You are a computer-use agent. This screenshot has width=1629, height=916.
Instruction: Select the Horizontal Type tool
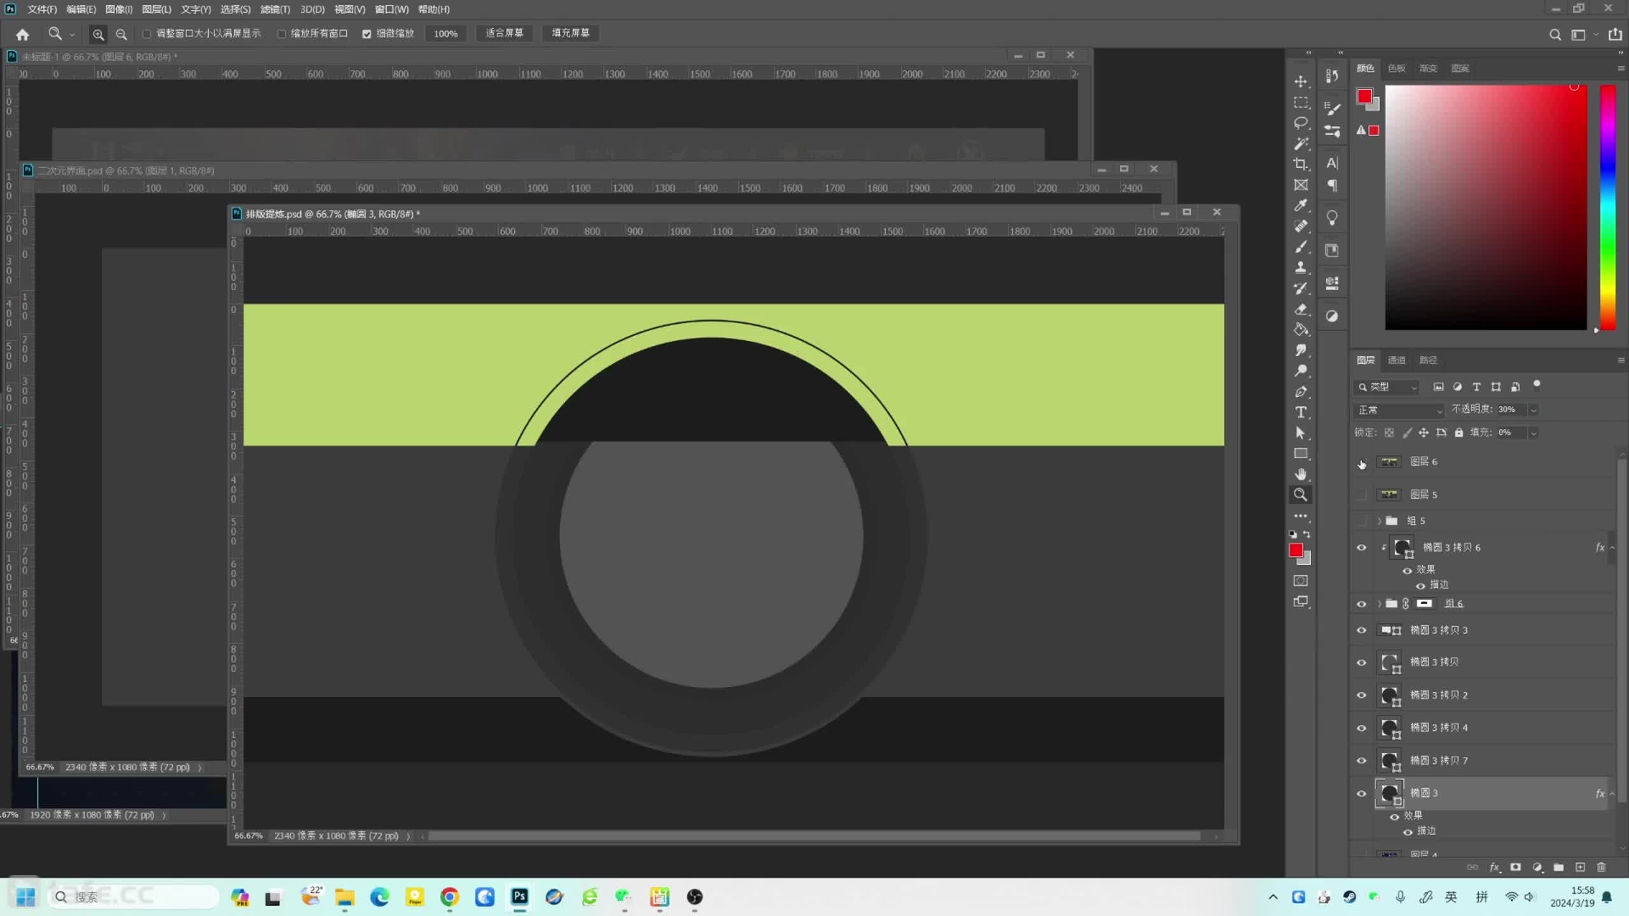(x=1301, y=412)
